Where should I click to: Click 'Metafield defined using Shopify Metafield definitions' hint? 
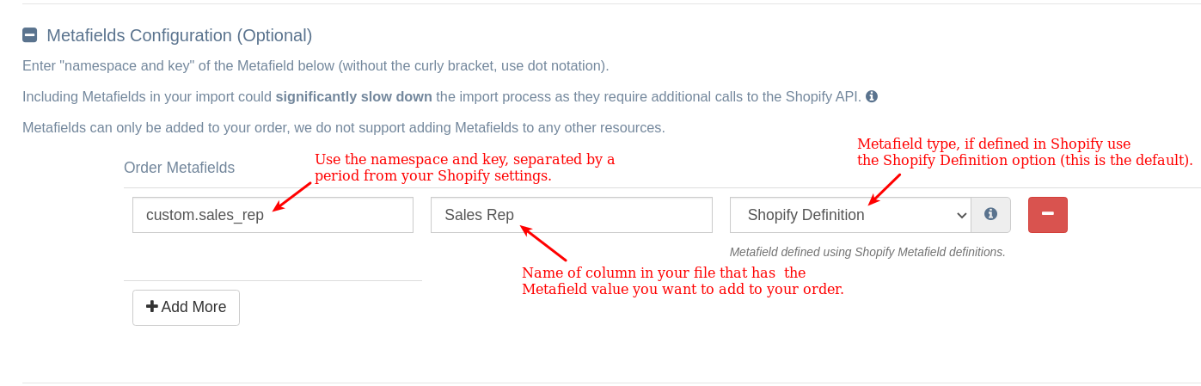point(867,252)
